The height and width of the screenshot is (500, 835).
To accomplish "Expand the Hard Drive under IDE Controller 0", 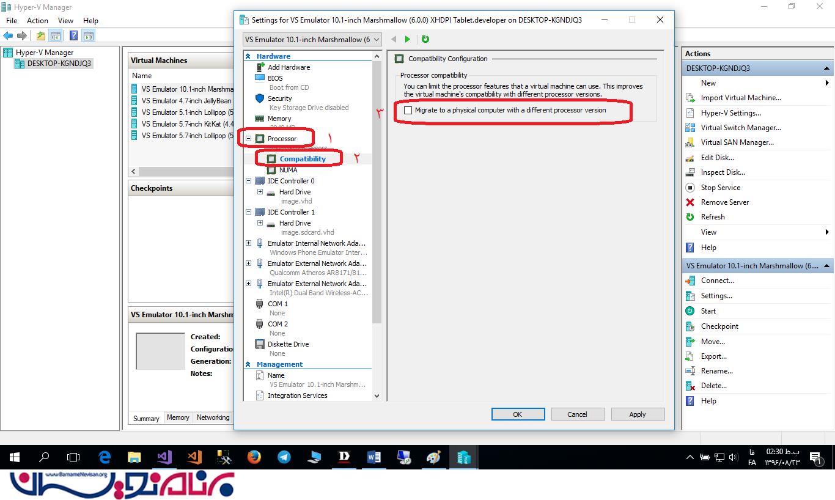I will (260, 192).
